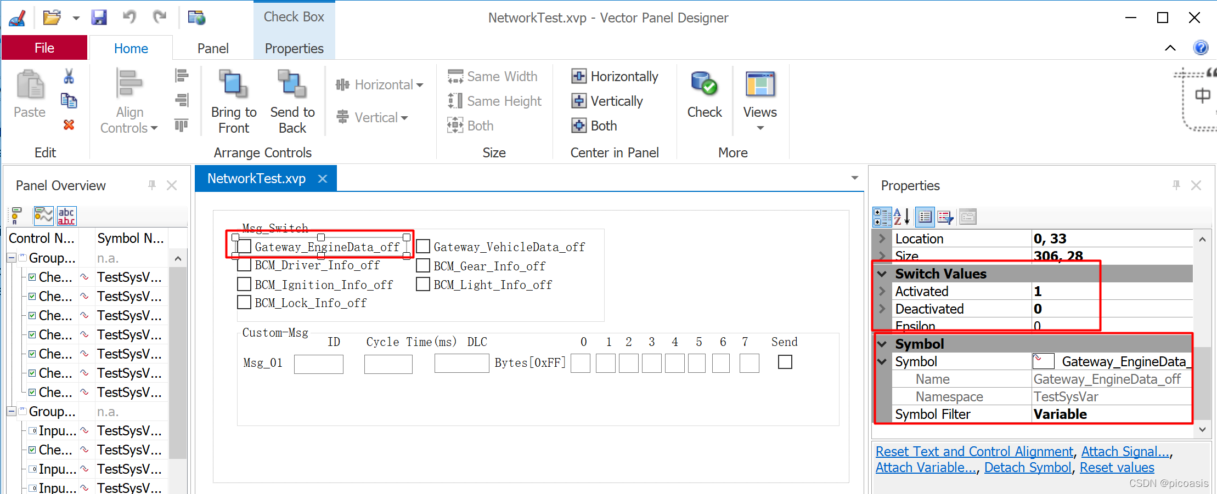Apply Both under the Size group
Screen dimensions: 1217x494
point(471,126)
